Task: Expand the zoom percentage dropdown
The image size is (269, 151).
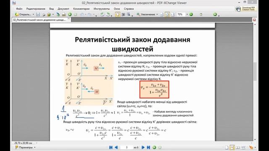Action: pos(187,15)
